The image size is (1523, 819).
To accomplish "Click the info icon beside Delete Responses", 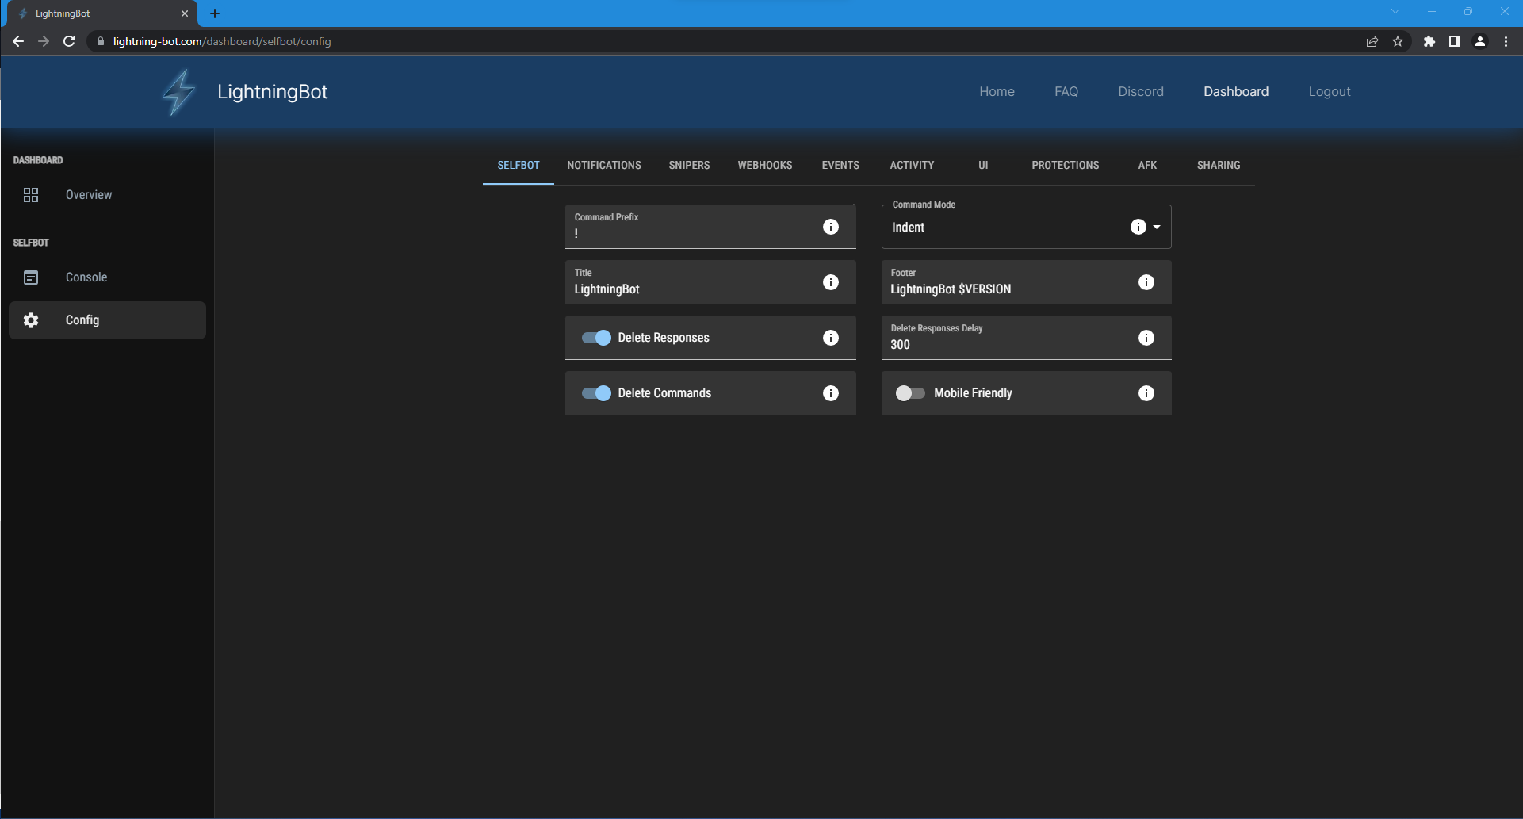I will pos(831,337).
